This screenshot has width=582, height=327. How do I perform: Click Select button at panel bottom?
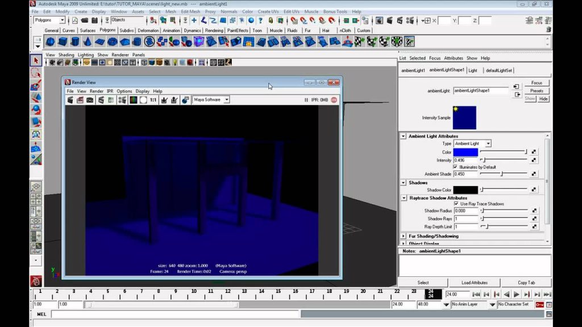point(423,283)
